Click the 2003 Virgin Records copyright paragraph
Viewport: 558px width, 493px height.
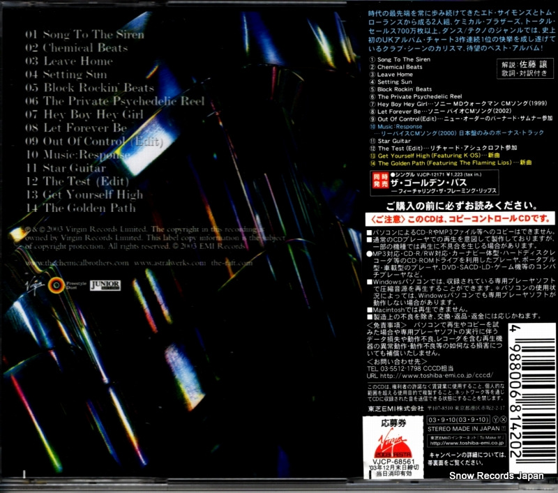coord(155,238)
